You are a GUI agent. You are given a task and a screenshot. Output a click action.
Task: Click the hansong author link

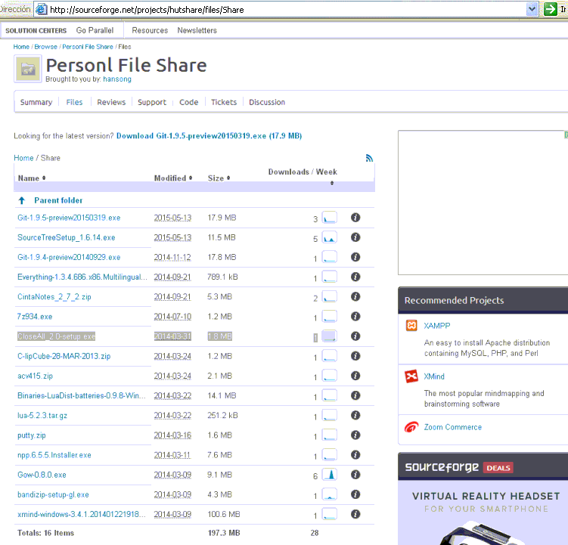(117, 79)
